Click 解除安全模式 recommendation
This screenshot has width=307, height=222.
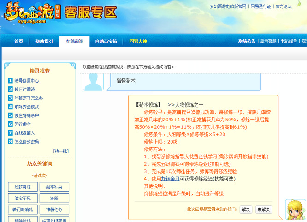[x=27, y=107]
